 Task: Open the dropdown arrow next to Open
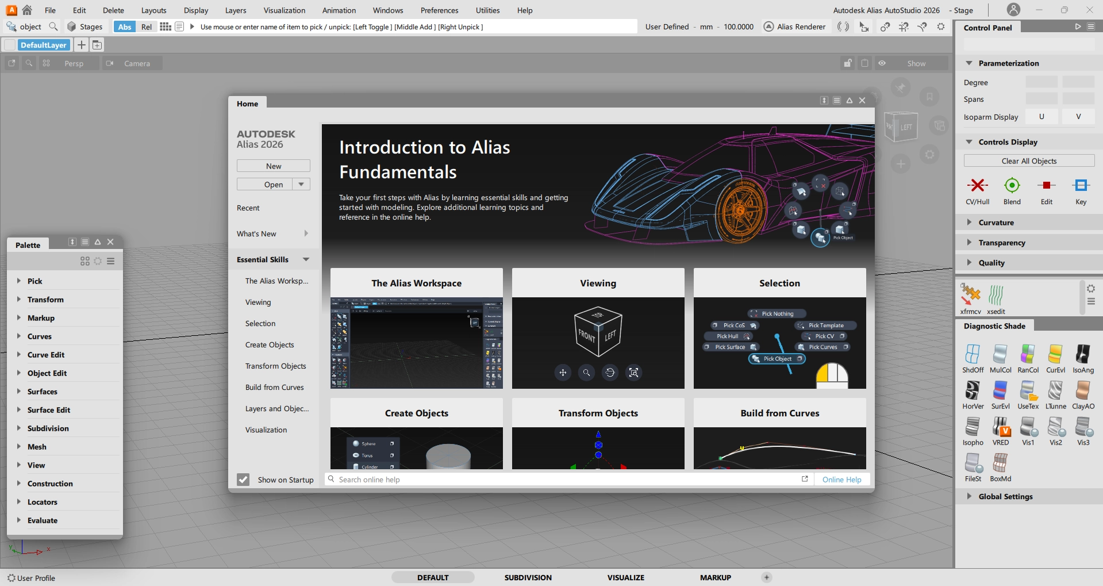(301, 184)
